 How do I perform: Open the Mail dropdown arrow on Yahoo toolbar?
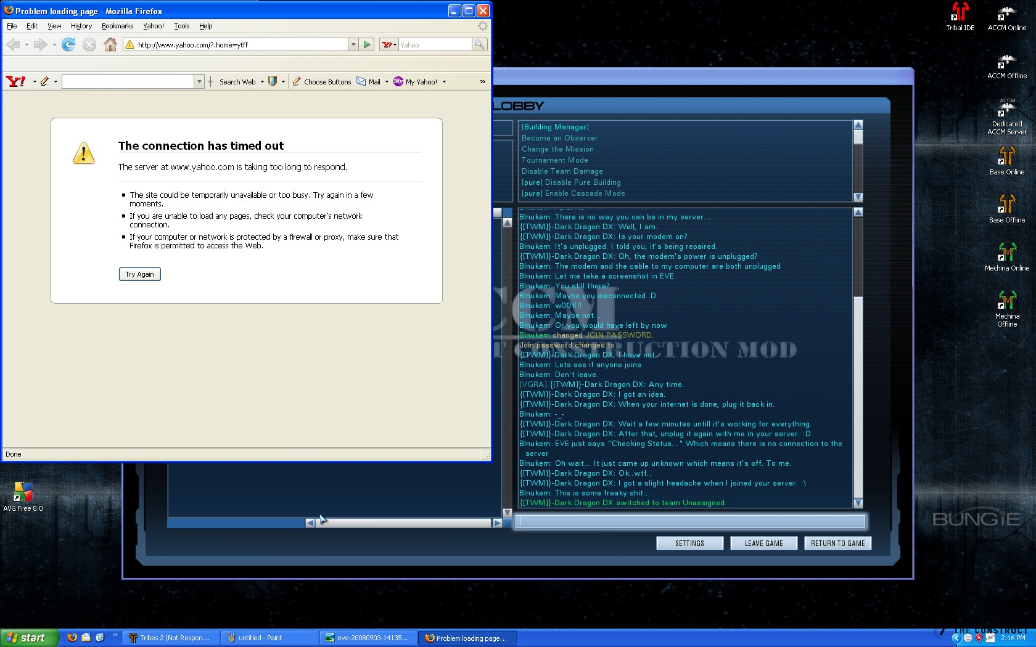[x=387, y=81]
